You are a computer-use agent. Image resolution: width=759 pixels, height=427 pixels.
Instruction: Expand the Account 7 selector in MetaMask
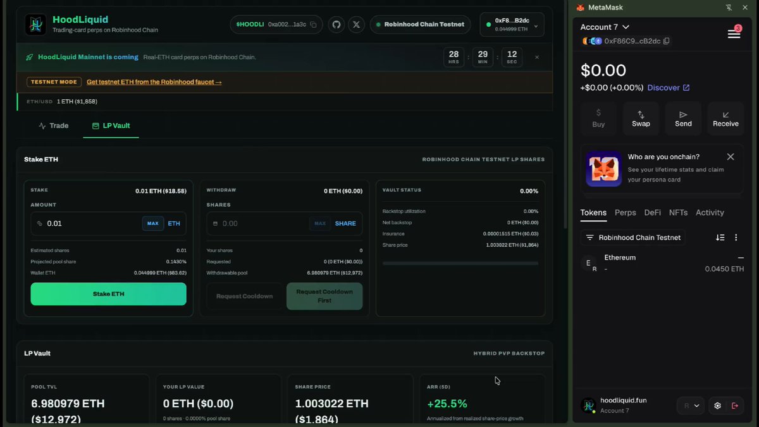pos(605,27)
